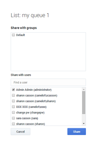This screenshot has width=100, height=150.
Task: Click the gray scrollbar thumb in user list
Action: [84, 102]
